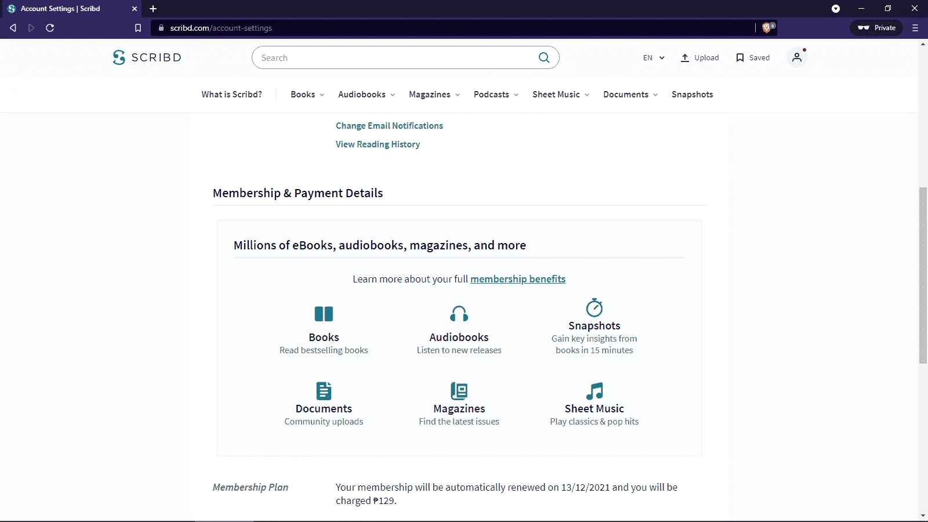Click the Audiobooks headphones icon

(459, 314)
